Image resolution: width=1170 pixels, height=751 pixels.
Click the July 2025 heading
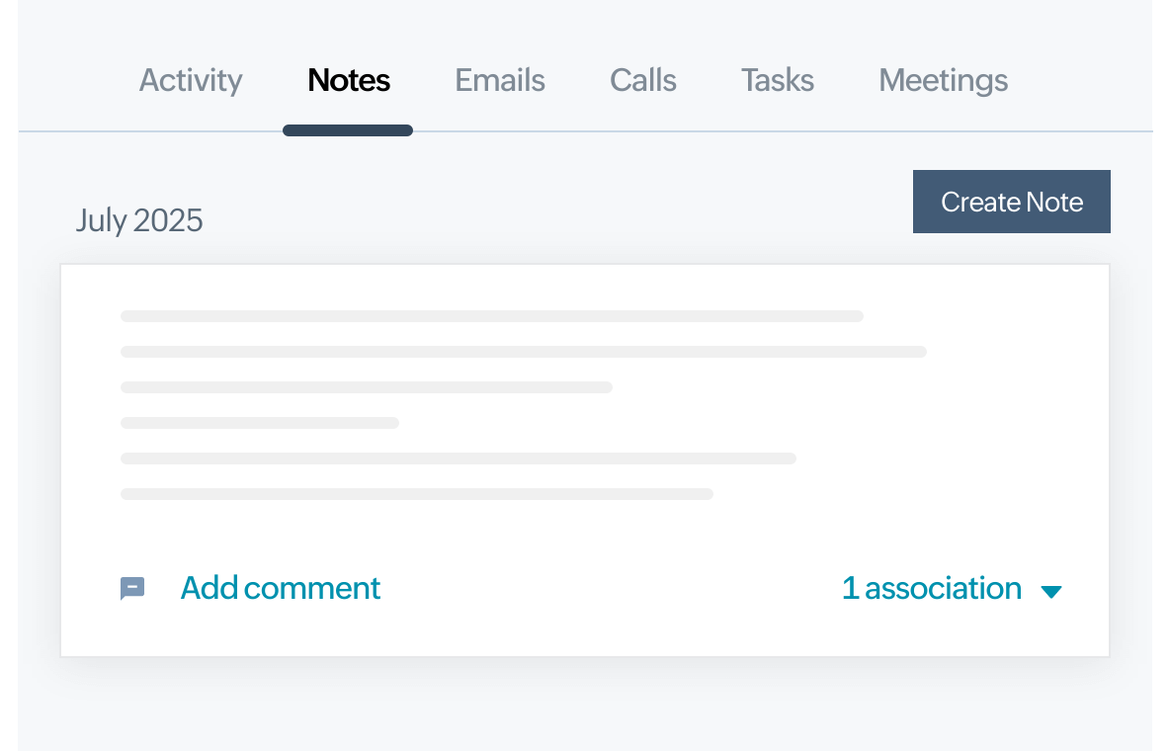point(139,219)
